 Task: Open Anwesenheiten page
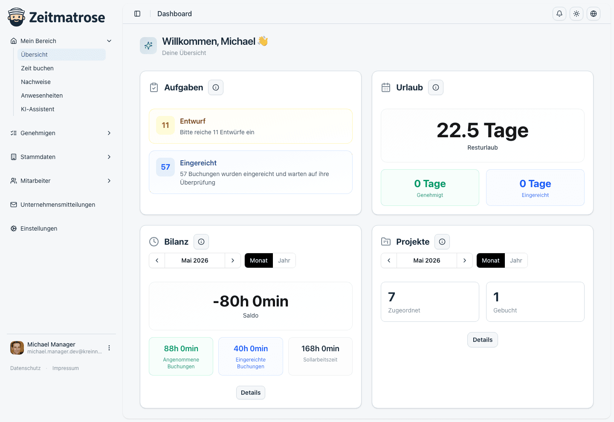pos(61,95)
